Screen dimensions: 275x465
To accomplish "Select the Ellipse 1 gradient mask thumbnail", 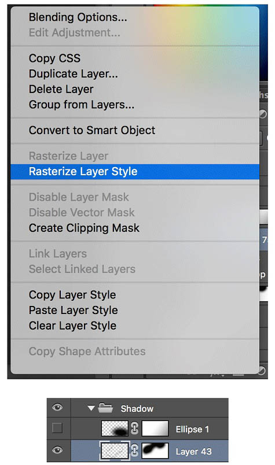I will (155, 429).
